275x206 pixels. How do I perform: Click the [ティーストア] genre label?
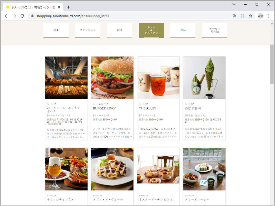tap(147, 115)
